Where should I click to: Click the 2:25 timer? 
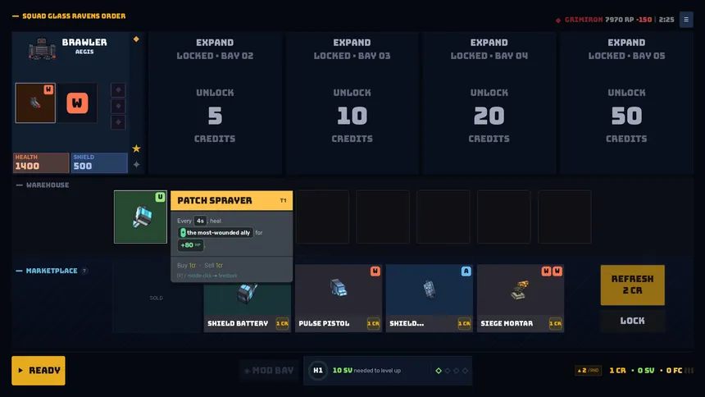pyautogui.click(x=666, y=20)
